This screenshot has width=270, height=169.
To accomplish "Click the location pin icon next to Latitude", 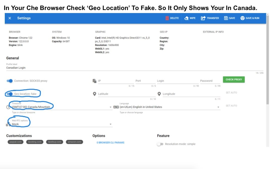I will [x=95, y=94].
